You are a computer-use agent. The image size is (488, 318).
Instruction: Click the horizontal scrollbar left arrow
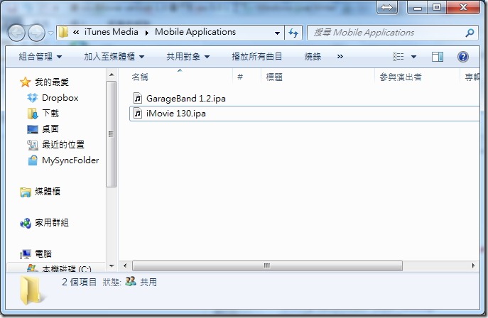tap(125, 265)
